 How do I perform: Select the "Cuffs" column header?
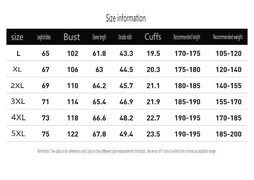pyautogui.click(x=153, y=37)
